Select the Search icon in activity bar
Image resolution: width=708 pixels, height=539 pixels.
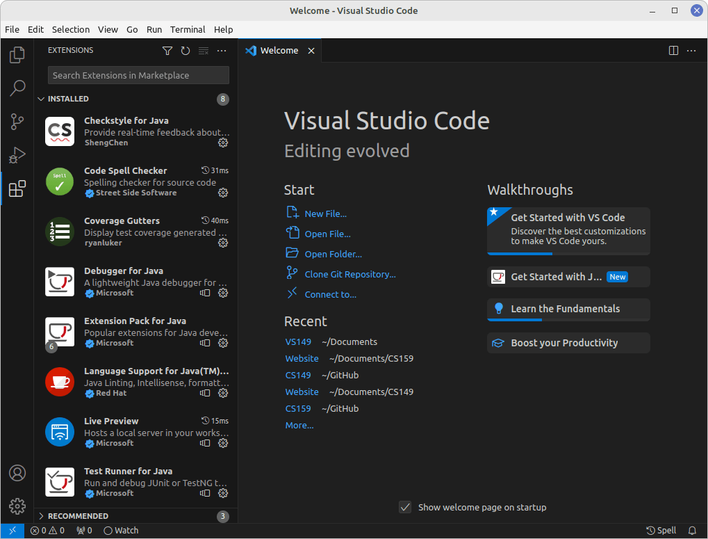(x=17, y=88)
